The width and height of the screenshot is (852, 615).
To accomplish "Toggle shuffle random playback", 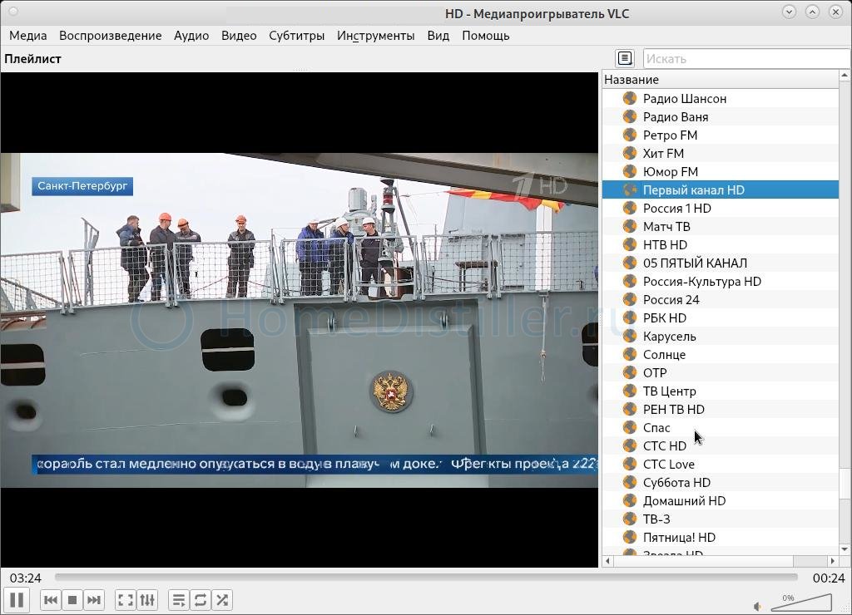I will [221, 600].
